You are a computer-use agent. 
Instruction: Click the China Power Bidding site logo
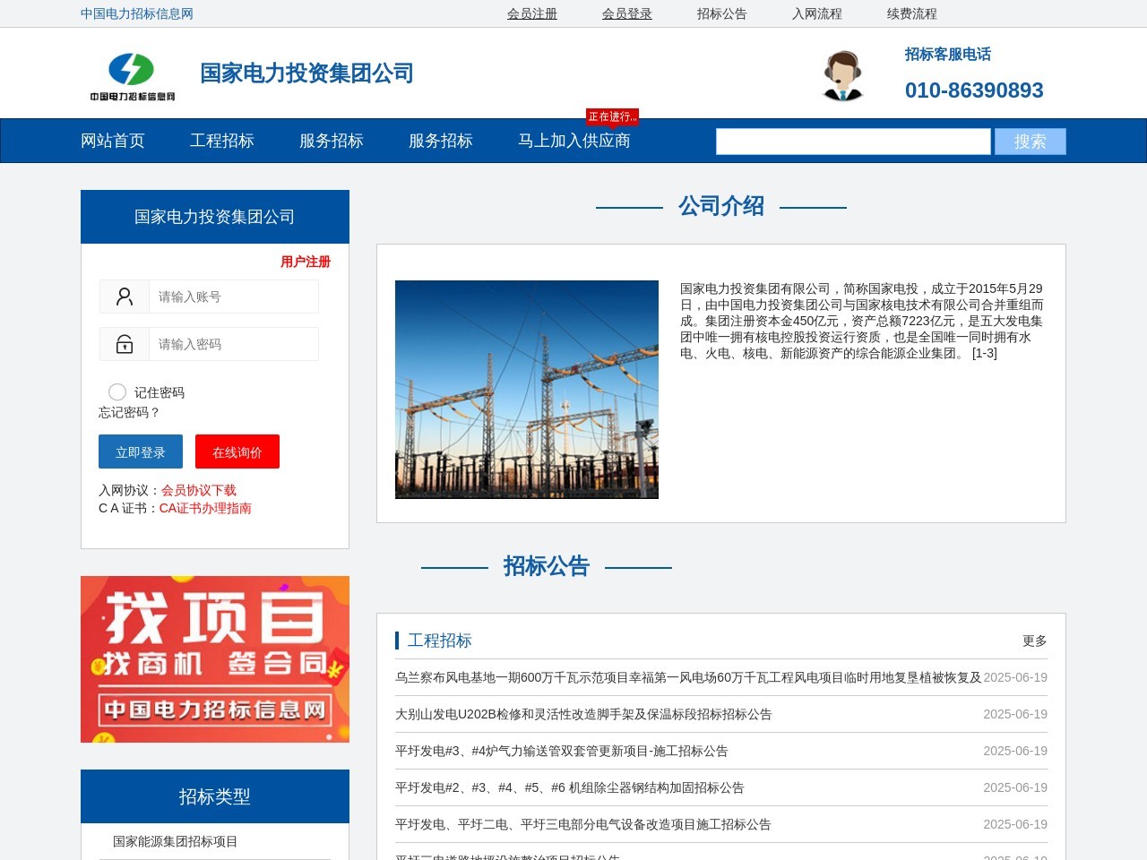132,76
